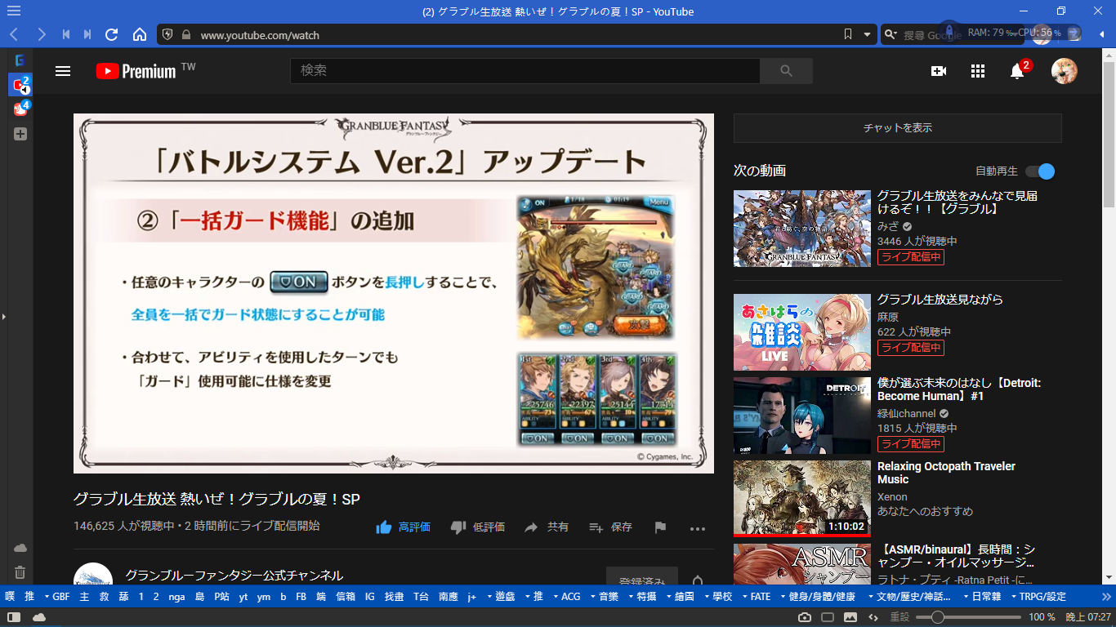This screenshot has height=627, width=1116.
Task: Expand the ACG bookmark folder
Action: [566, 597]
